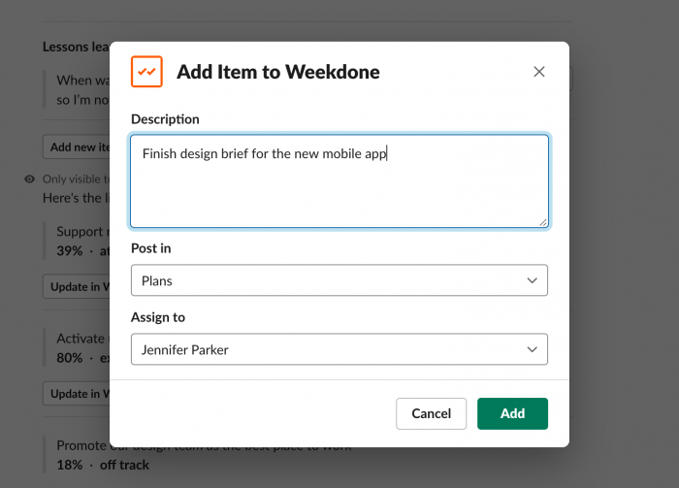This screenshot has height=488, width=679.
Task: Open the Post in dropdown showing Plans
Action: 339,280
